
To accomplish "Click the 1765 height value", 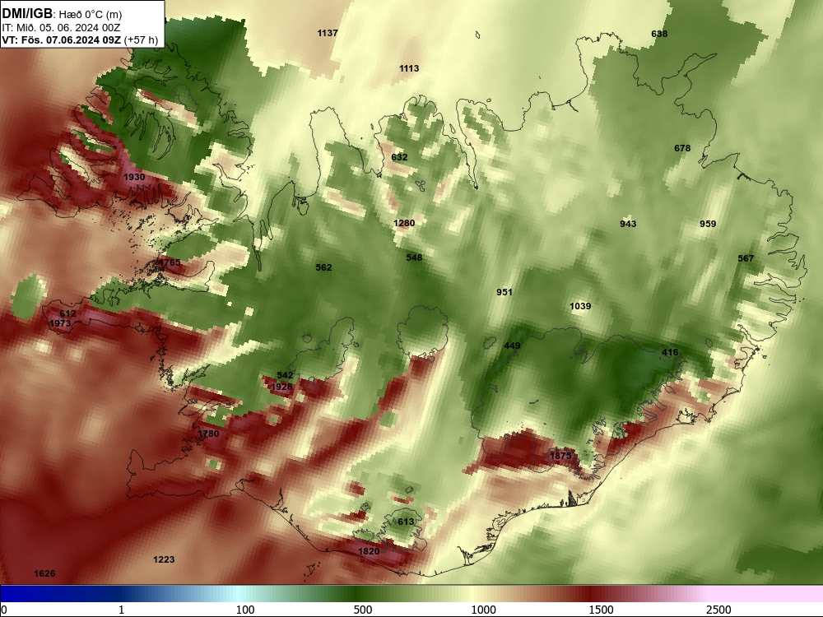I will (170, 262).
